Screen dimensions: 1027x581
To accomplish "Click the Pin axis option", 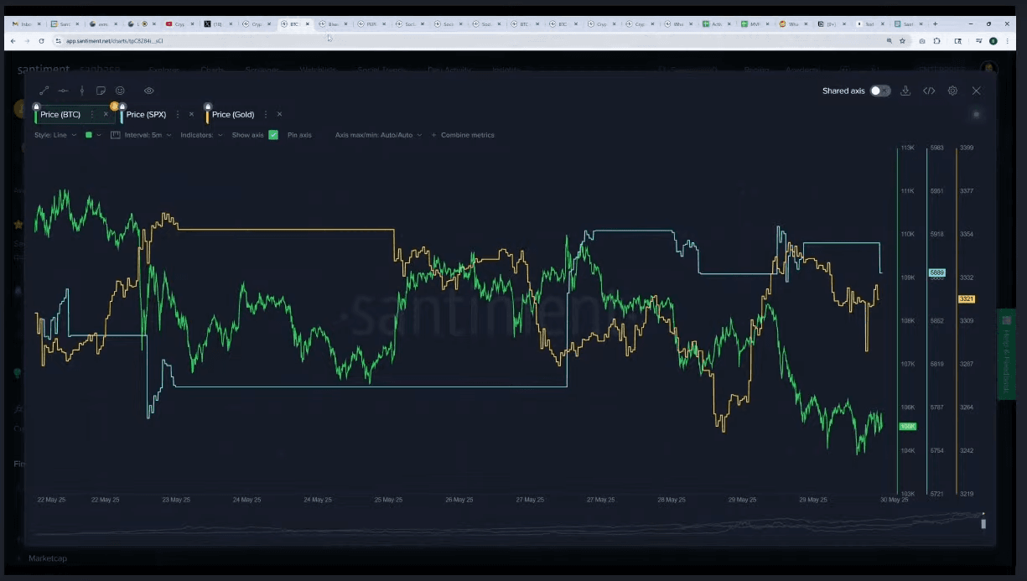I will pyautogui.click(x=299, y=135).
